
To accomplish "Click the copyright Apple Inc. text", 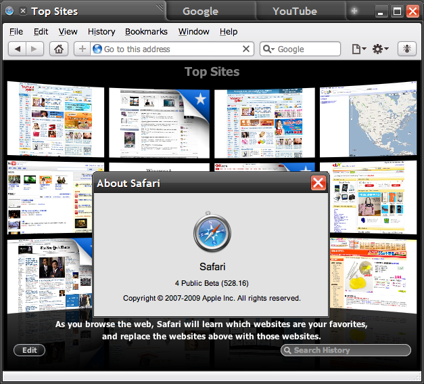I will (x=212, y=298).
